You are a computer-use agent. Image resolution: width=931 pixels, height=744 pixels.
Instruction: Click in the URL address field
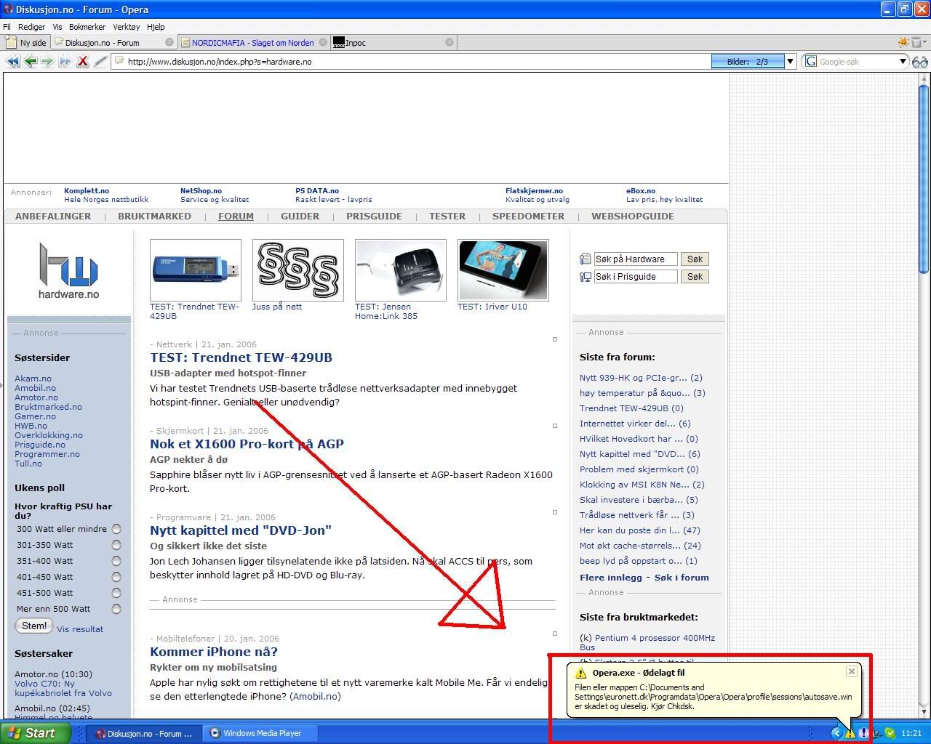pyautogui.click(x=411, y=62)
